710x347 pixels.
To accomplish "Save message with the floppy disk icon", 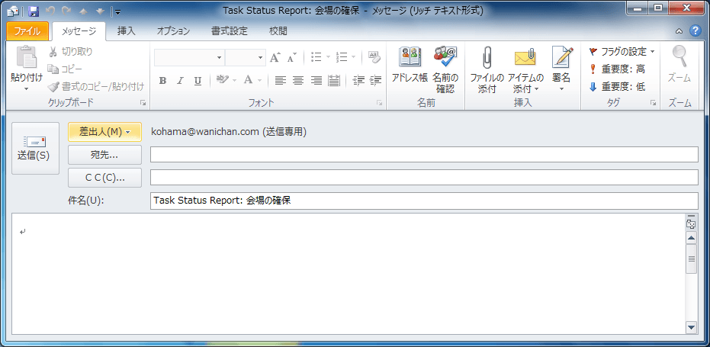I will click(33, 11).
